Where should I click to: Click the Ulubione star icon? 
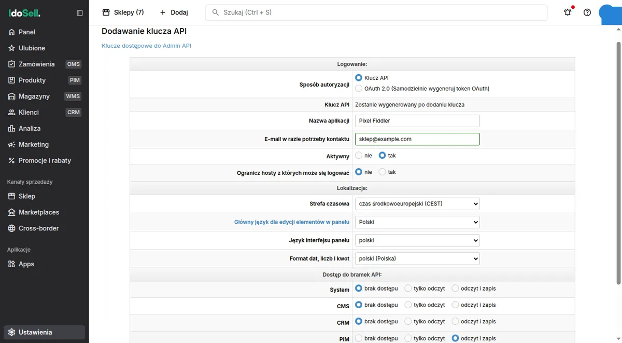tap(11, 48)
